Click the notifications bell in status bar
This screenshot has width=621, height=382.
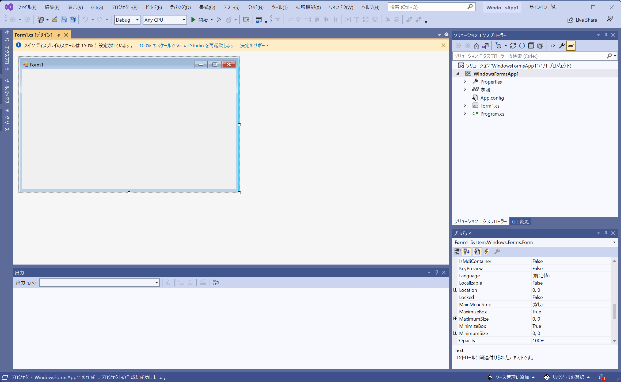tap(602, 377)
